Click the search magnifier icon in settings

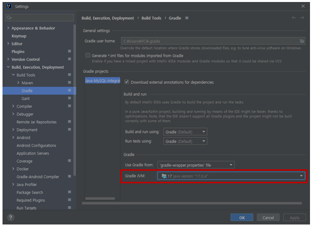[x=9, y=18]
